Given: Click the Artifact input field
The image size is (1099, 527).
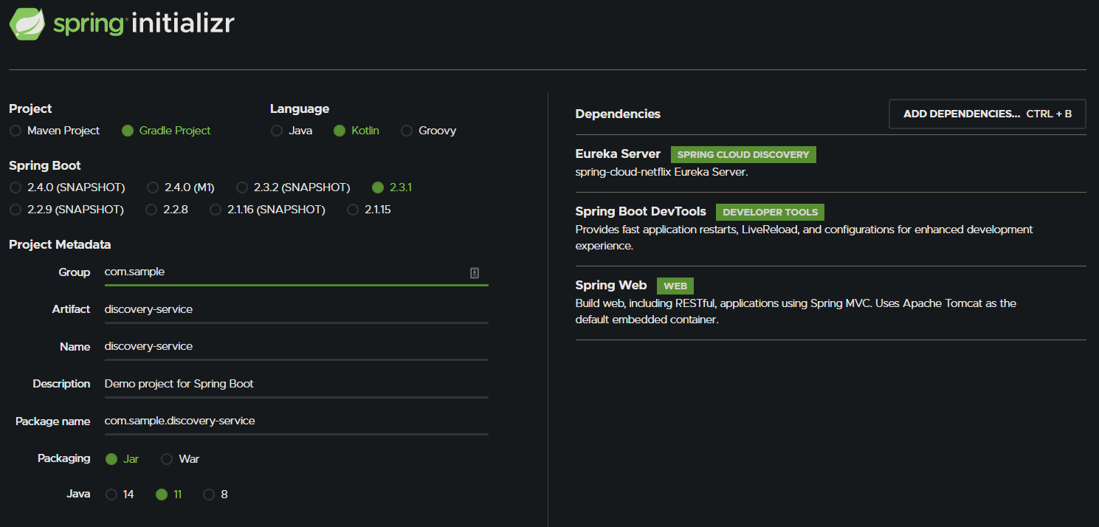Looking at the screenshot, I should point(295,309).
